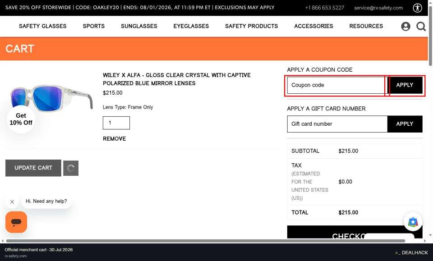Click the 'Lens Type: Frame Only' text
The image size is (433, 261).
pyautogui.click(x=128, y=107)
